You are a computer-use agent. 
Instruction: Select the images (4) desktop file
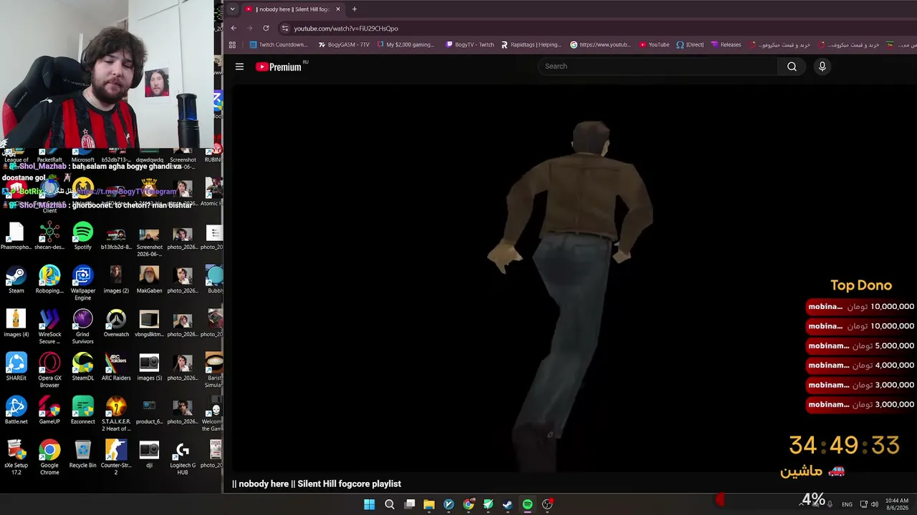[16, 324]
